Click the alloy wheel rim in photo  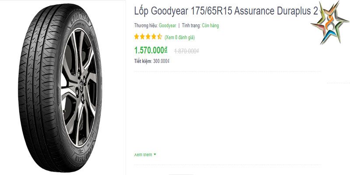click(79, 87)
